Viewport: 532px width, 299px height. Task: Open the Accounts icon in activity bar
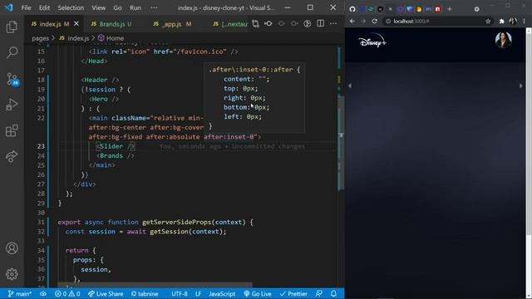pyautogui.click(x=12, y=248)
